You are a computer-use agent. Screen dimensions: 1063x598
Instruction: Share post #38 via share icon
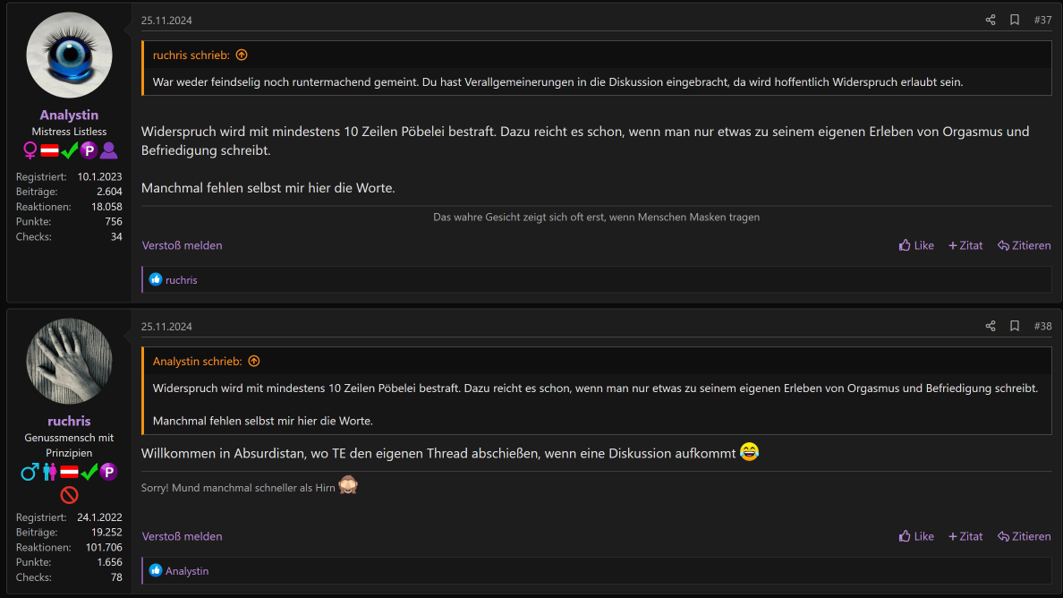[991, 326]
